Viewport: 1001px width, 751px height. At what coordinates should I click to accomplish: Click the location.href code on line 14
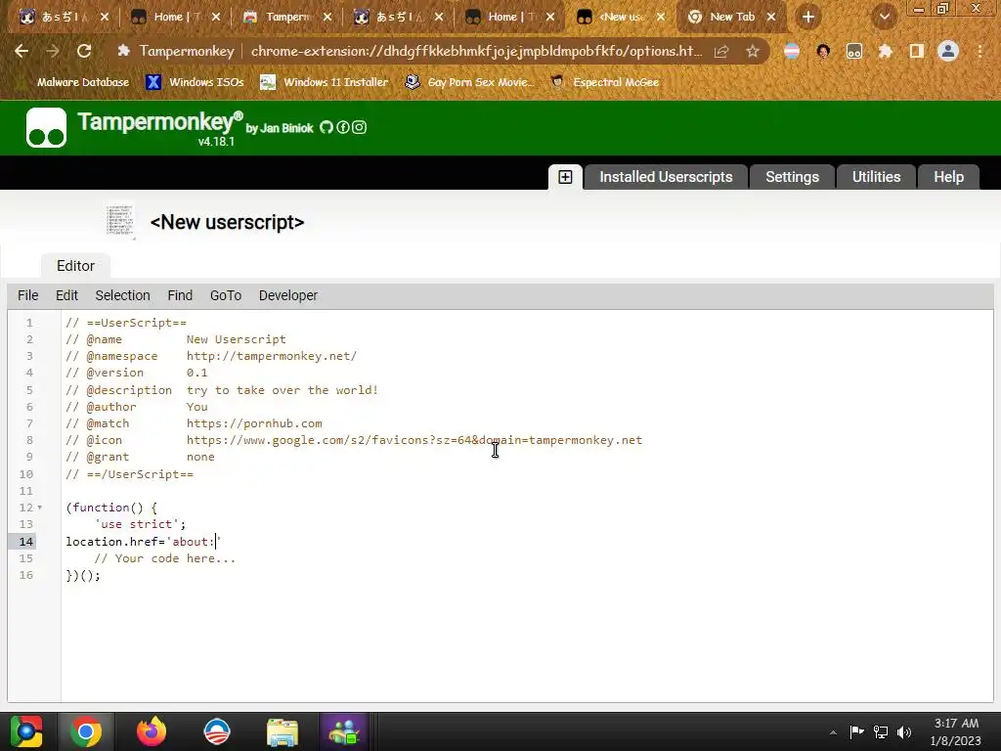[x=143, y=542]
